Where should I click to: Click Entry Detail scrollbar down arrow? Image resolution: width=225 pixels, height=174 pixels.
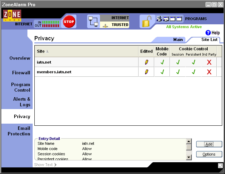(189, 157)
